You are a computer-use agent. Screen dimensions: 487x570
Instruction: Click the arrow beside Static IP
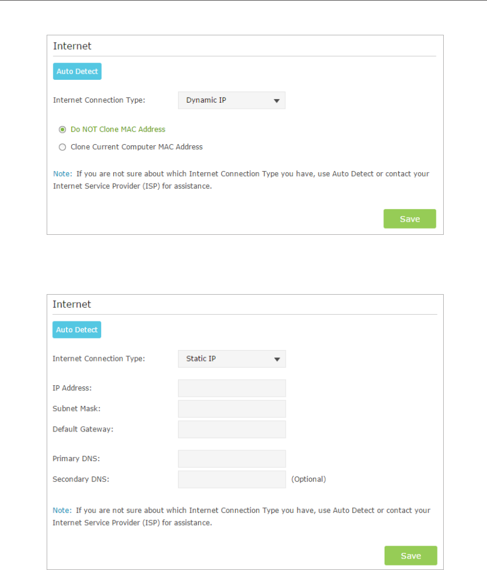277,360
